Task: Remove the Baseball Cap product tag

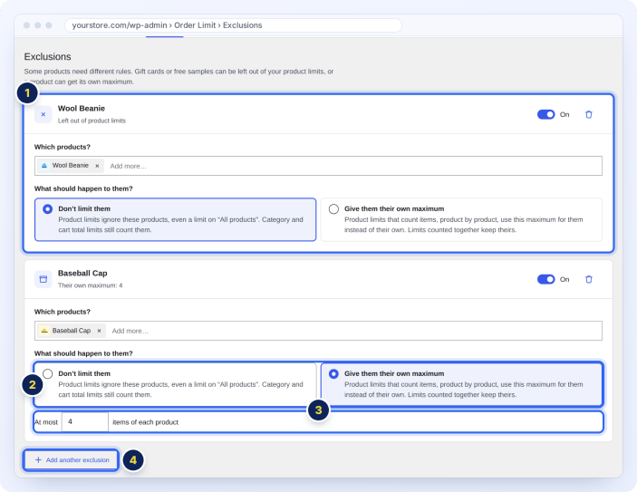Action: pyautogui.click(x=99, y=331)
